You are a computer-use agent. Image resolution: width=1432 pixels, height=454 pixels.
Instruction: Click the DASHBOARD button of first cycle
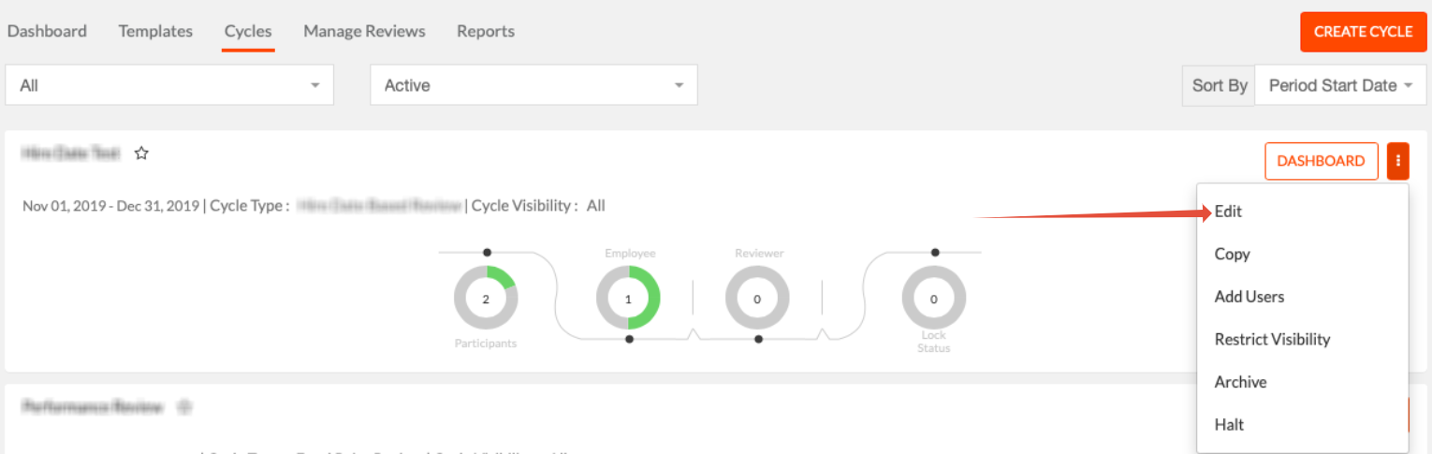[x=1321, y=161]
